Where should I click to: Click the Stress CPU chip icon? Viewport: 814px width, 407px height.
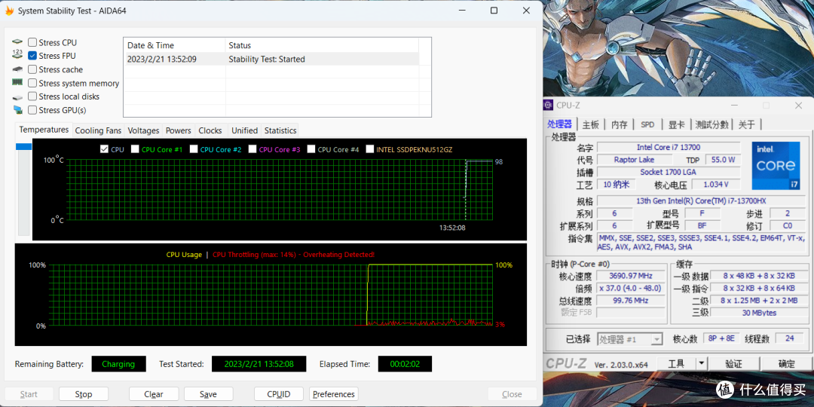(x=17, y=42)
